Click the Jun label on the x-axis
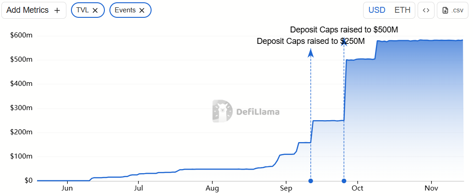This screenshot has width=473, height=196. click(67, 188)
